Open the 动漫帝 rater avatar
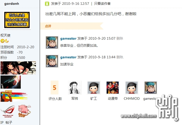The width and height of the screenshot is (182, 125). click(x=113, y=88)
